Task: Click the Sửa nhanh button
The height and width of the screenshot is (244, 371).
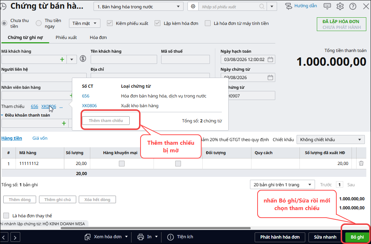Action: tap(325, 237)
